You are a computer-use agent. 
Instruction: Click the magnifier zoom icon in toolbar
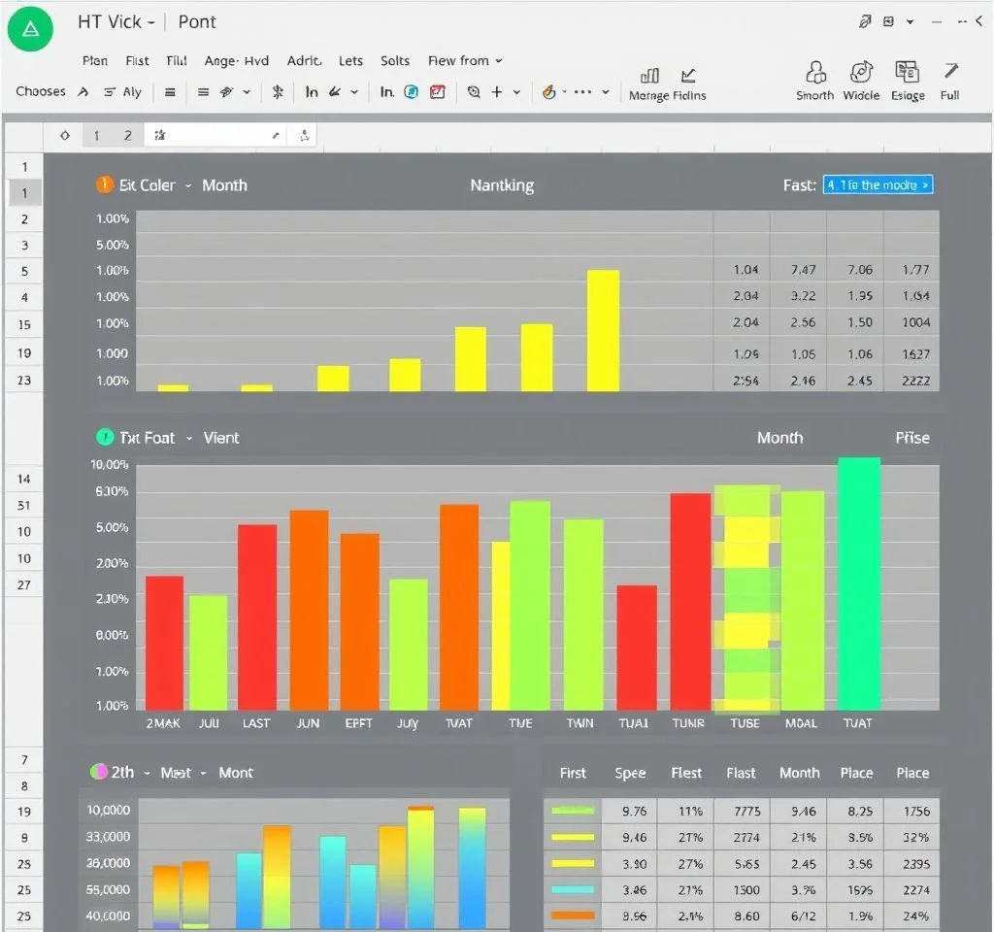click(x=474, y=92)
